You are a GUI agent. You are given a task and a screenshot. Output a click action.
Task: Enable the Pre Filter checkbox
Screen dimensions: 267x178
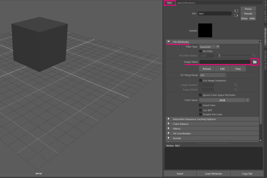pyautogui.click(x=201, y=51)
